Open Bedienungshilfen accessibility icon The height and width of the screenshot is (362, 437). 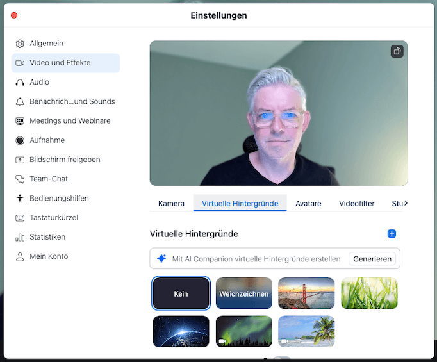coord(20,199)
